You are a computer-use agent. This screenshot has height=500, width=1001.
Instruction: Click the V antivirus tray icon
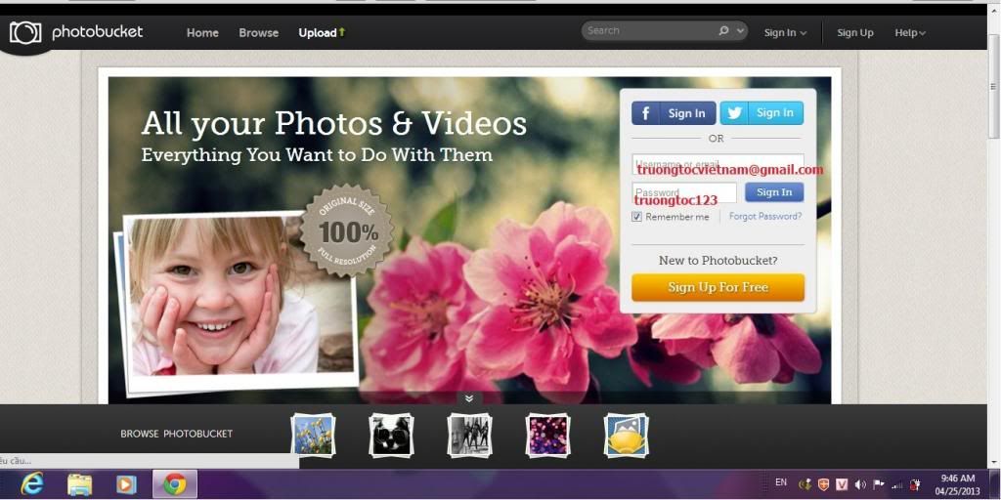(x=842, y=484)
